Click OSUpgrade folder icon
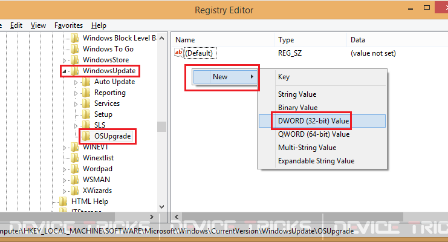 tap(86, 136)
